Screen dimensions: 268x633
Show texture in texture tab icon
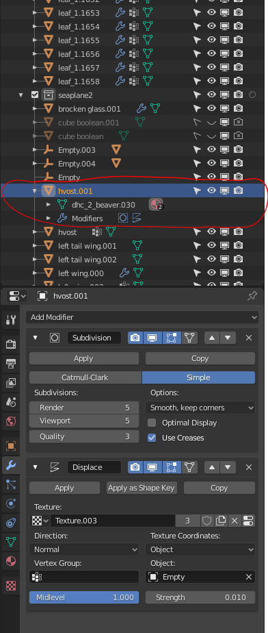point(249,521)
